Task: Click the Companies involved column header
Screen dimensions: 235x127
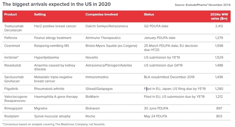Action: pos(102,14)
